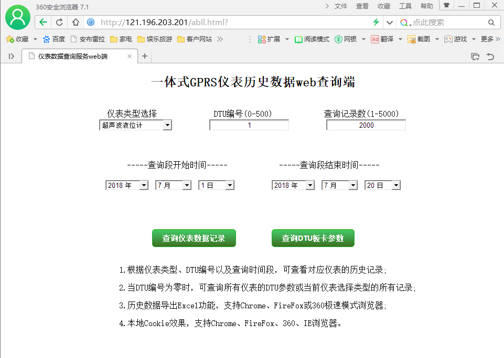504x358 pixels.
Task: Open the 文件 menu
Action: tap(341, 6)
